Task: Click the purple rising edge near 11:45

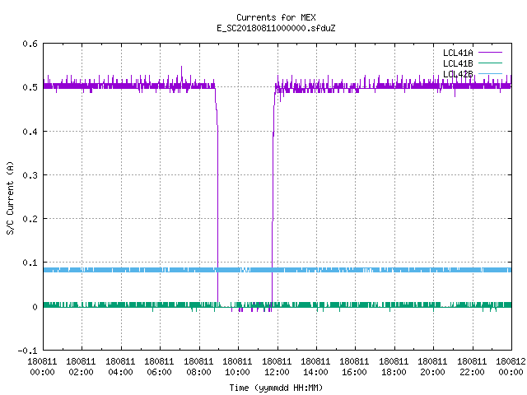Action: pos(273,195)
